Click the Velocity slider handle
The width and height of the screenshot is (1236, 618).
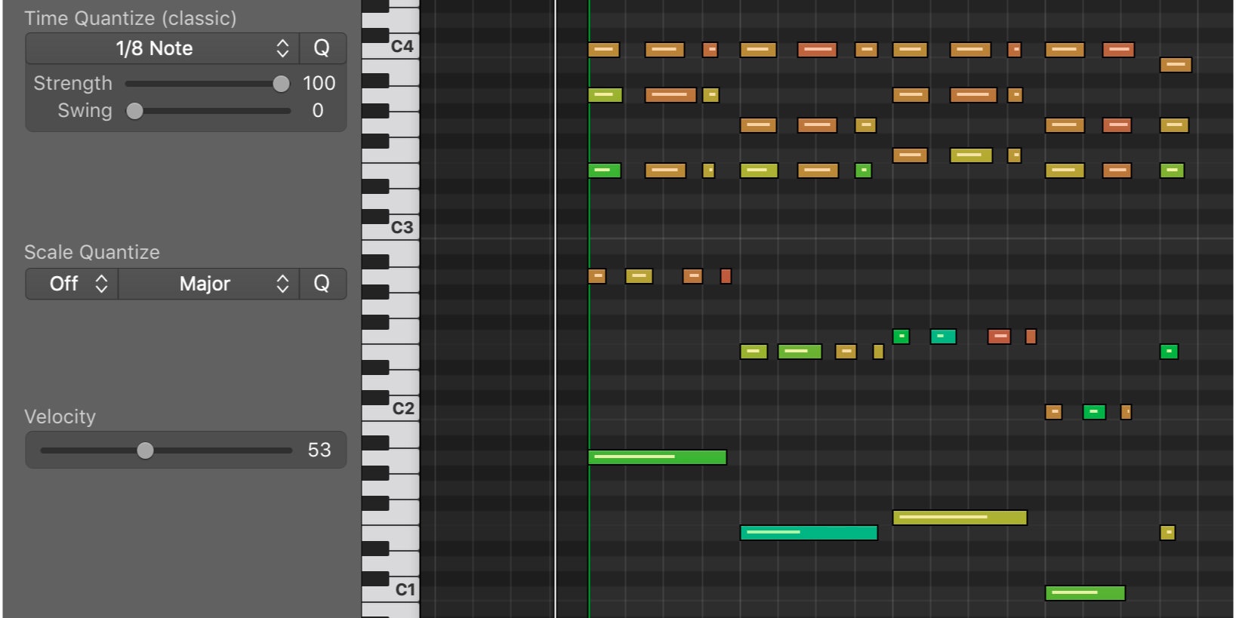coord(145,450)
